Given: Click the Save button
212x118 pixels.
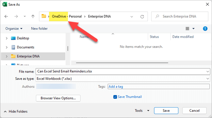Looking at the screenshot, I should point(166,110).
